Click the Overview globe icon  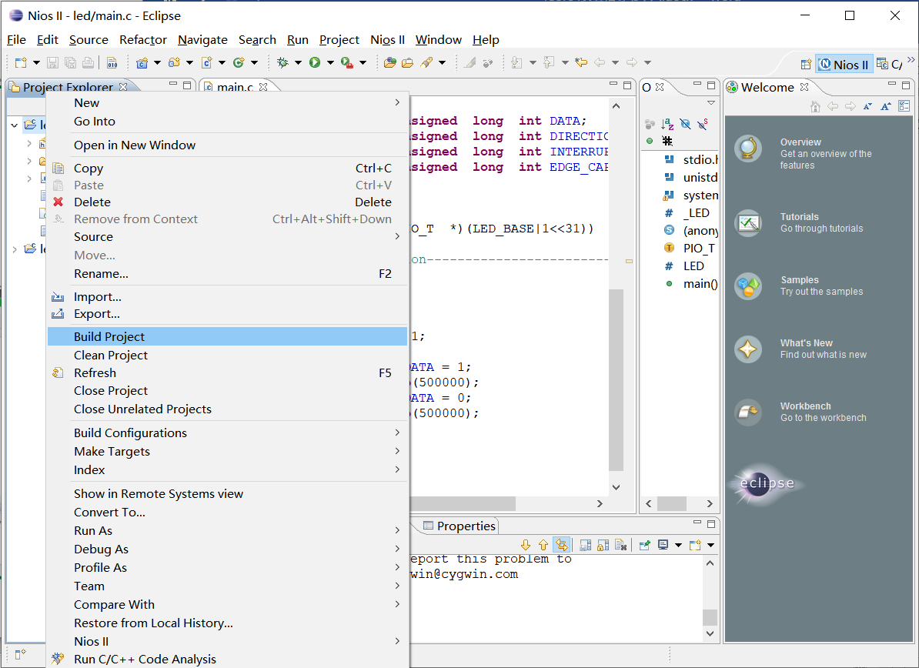748,148
